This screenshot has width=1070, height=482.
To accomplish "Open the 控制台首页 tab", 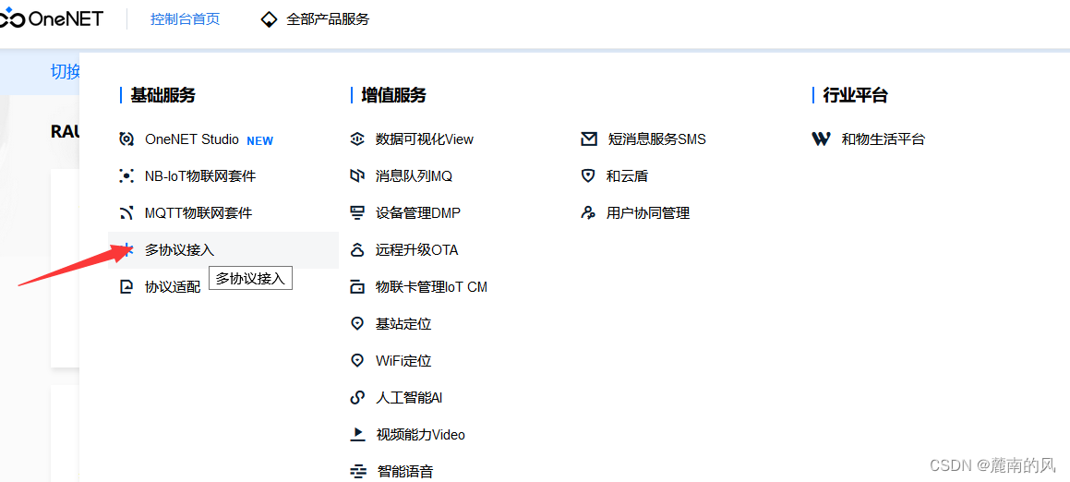I will point(185,19).
